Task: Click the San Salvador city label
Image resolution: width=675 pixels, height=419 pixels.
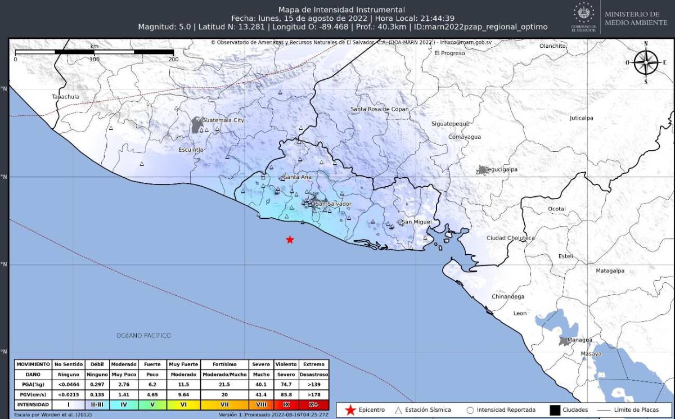Action: 333,204
